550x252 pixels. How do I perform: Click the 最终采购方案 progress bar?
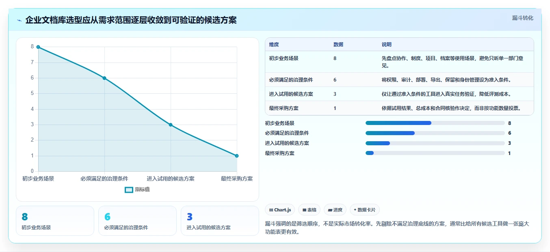click(435, 153)
